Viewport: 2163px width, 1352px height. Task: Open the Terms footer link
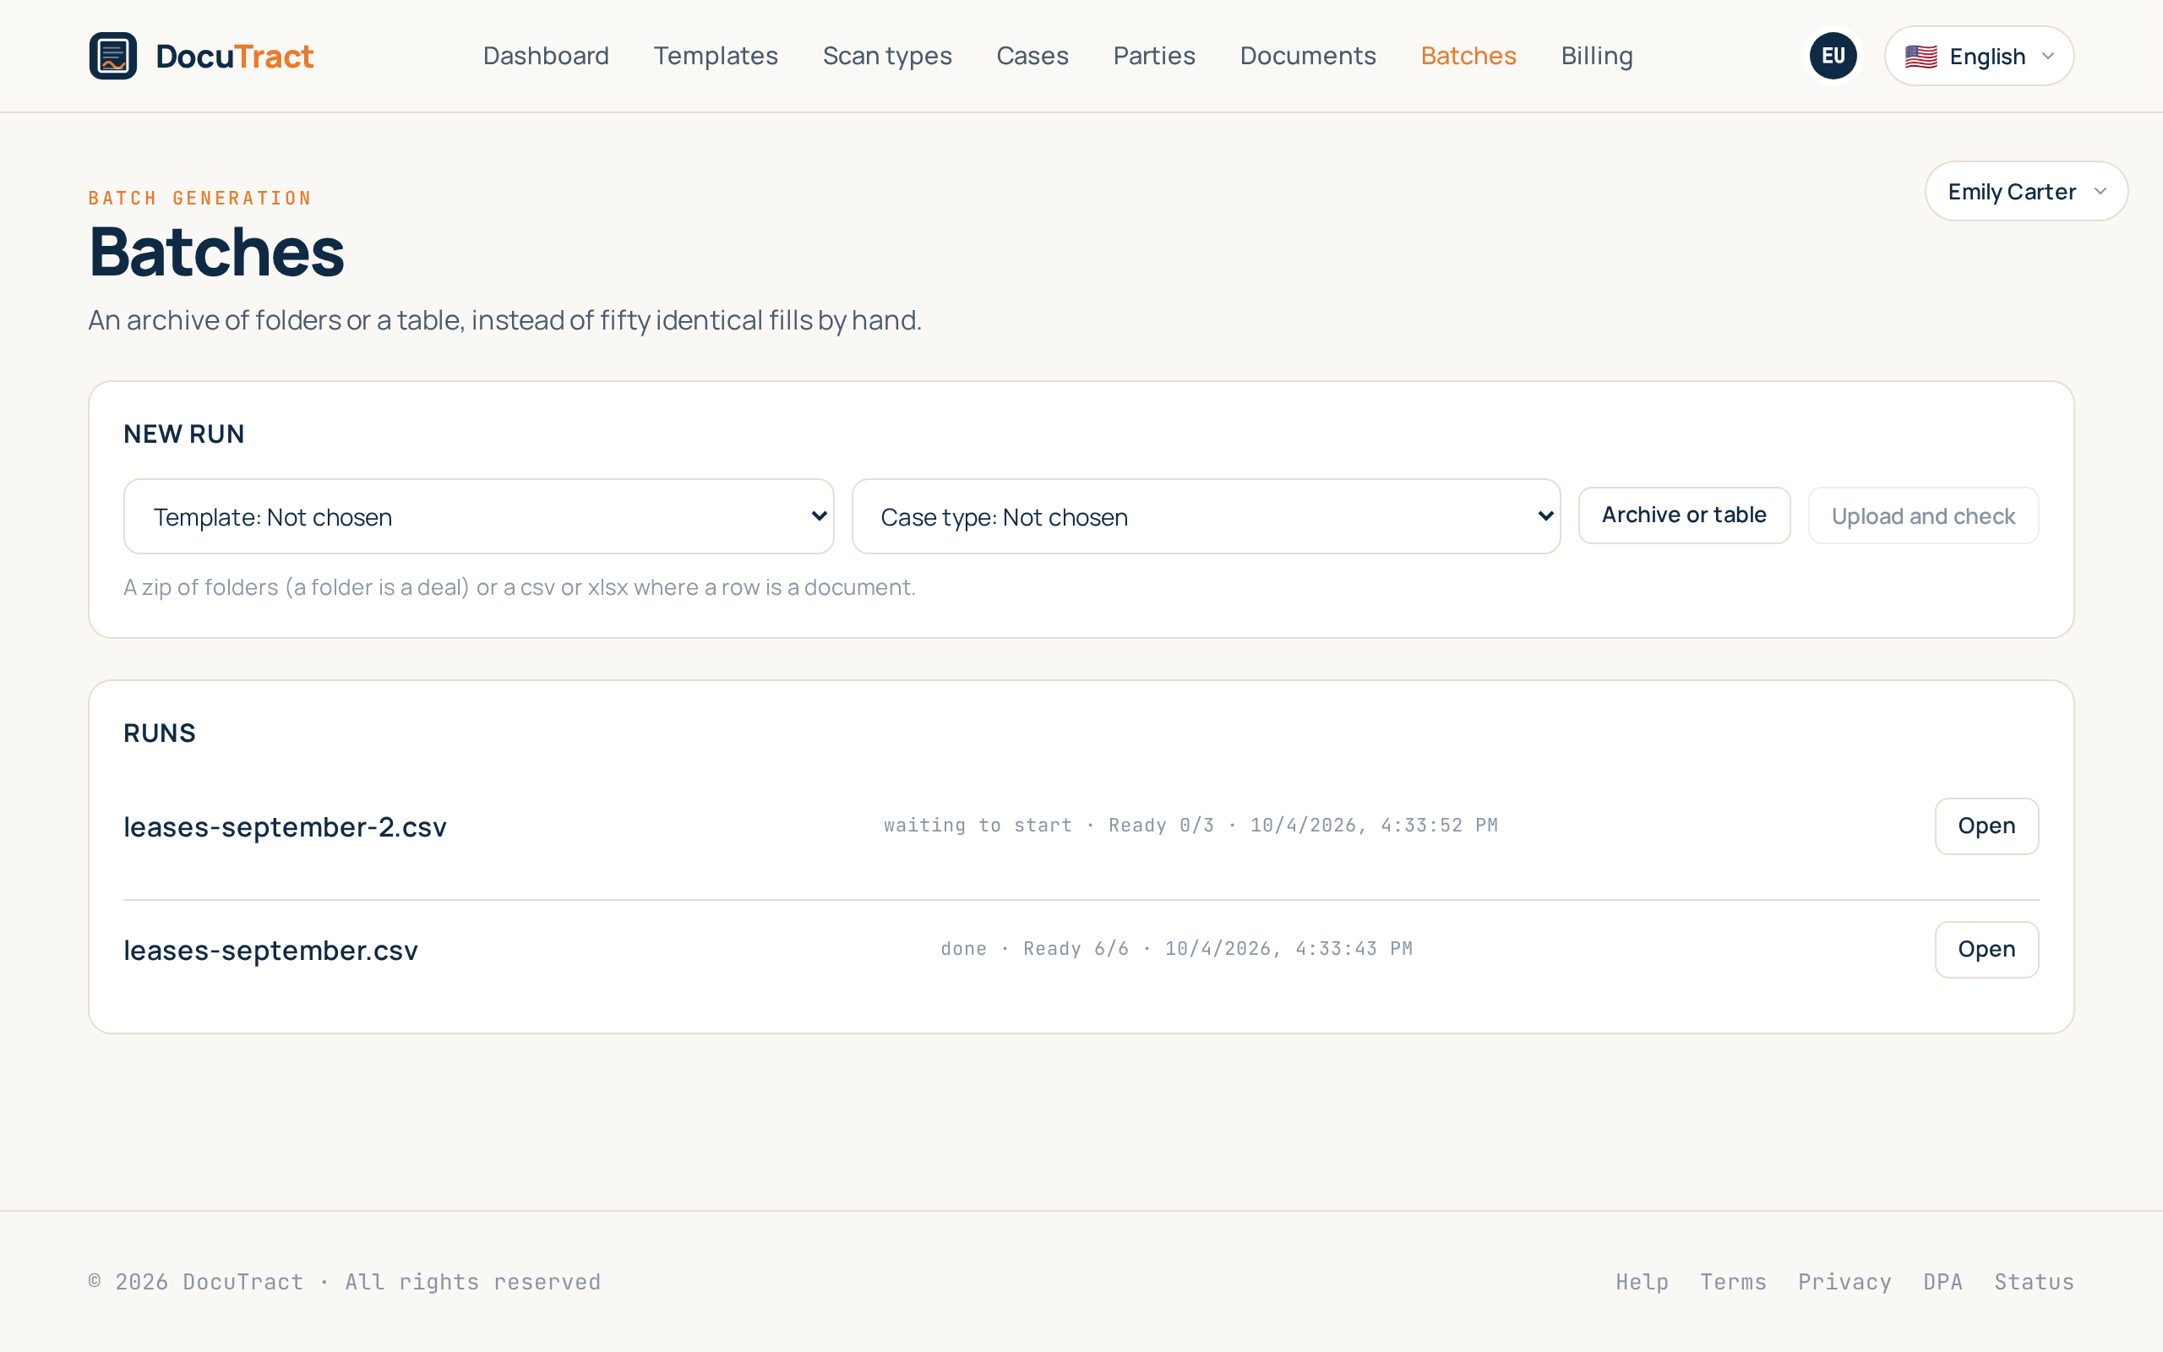click(1733, 1281)
